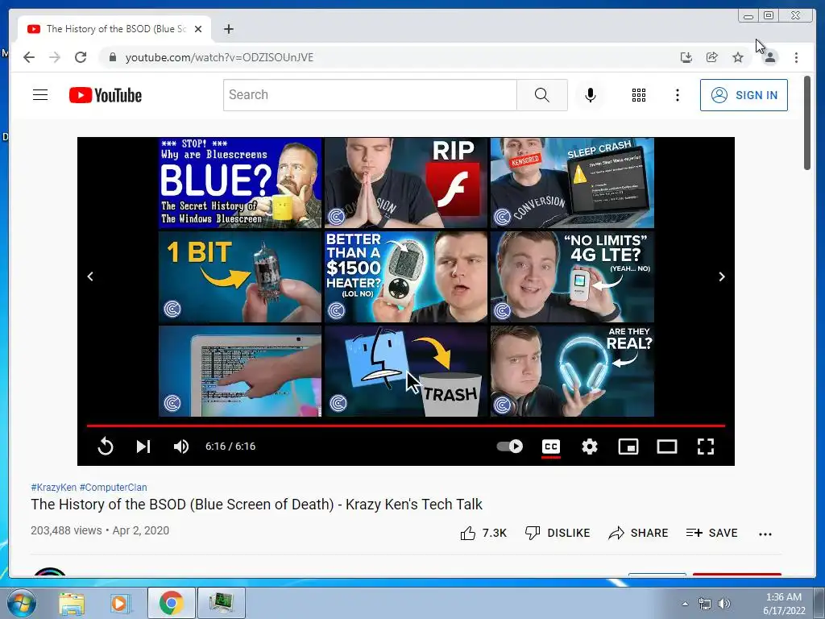This screenshot has height=619, width=825.
Task: Like the video (7.3K)
Action: 483,534
